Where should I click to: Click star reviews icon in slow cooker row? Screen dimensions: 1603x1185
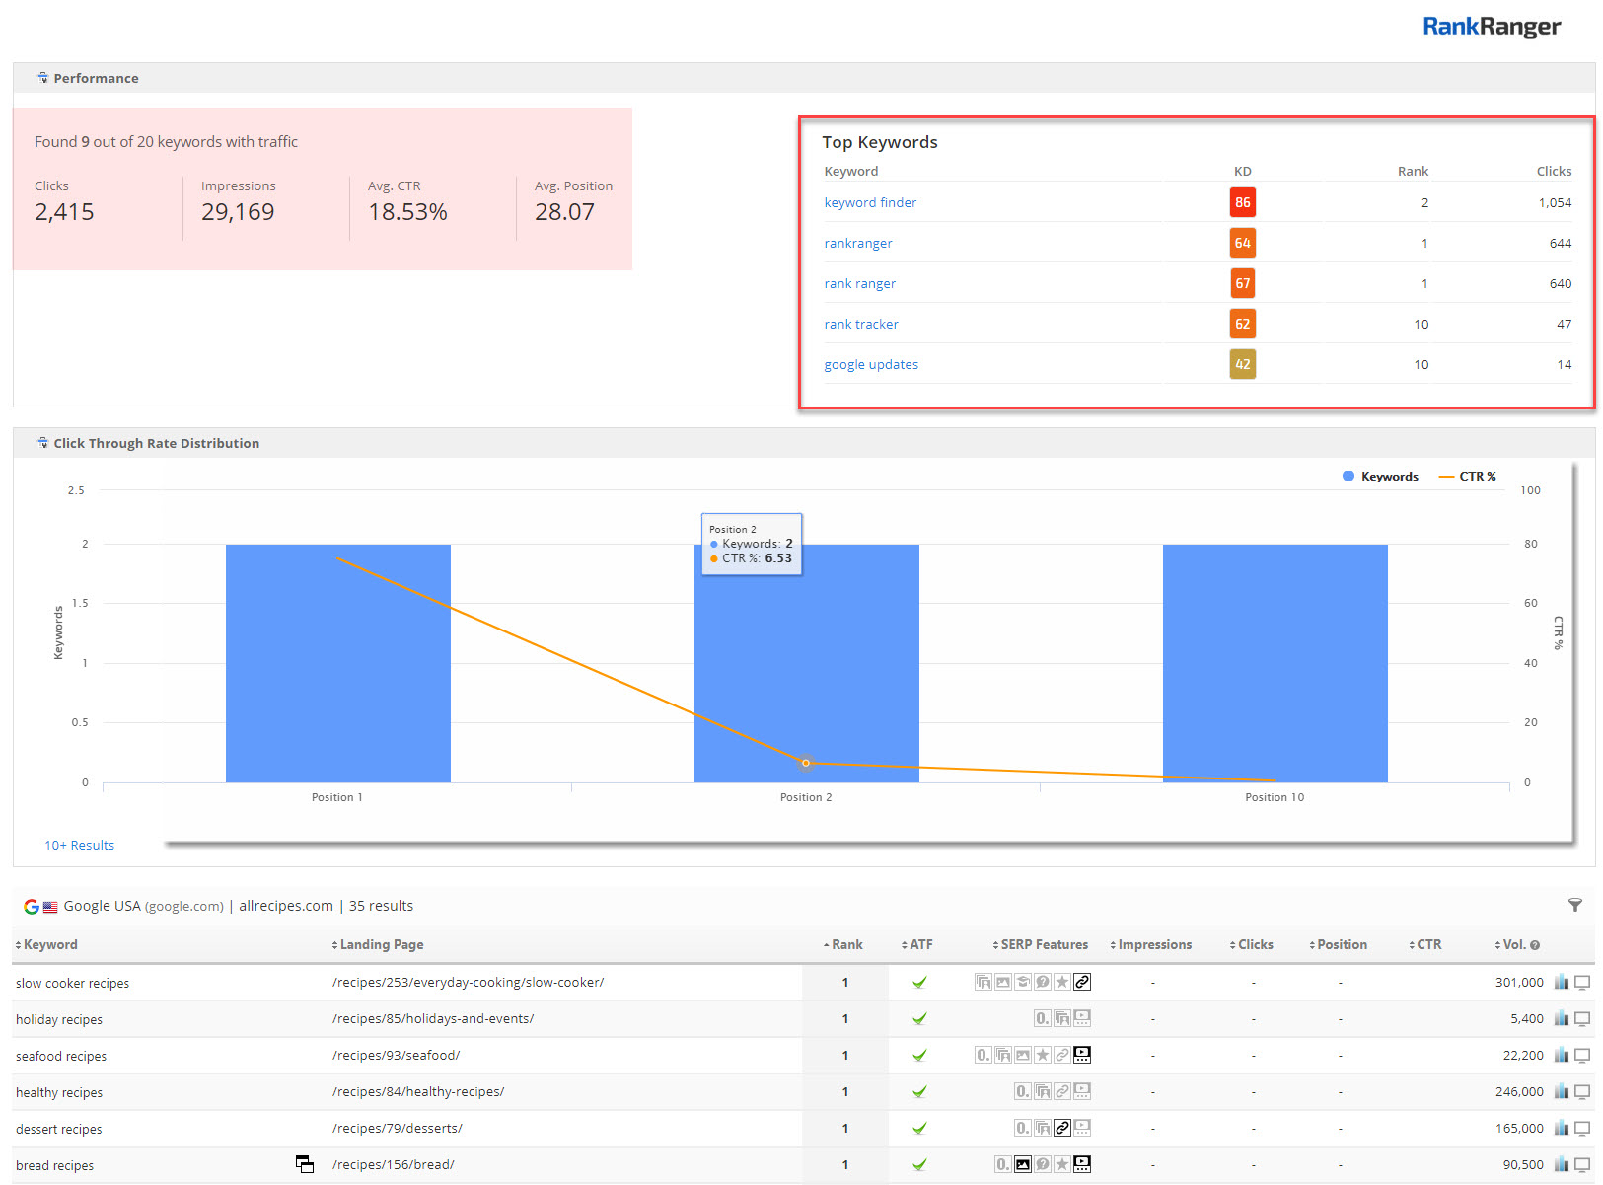(1062, 982)
